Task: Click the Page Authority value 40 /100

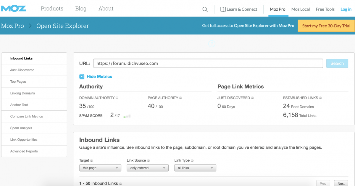Action: tap(155, 106)
